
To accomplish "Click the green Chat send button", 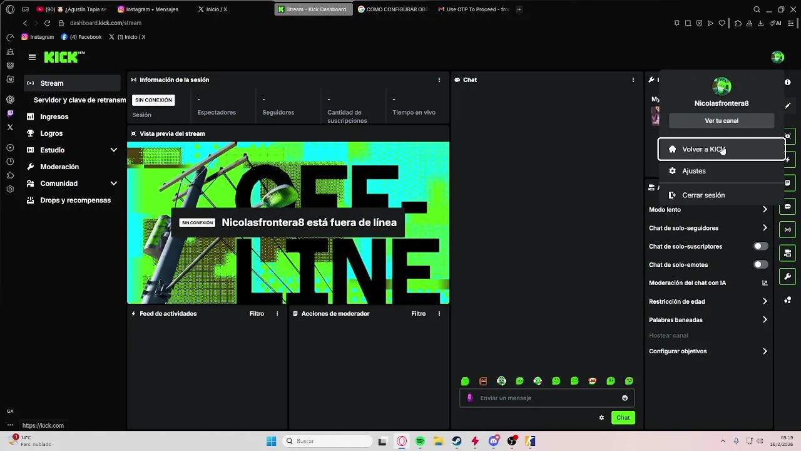I will point(623,418).
